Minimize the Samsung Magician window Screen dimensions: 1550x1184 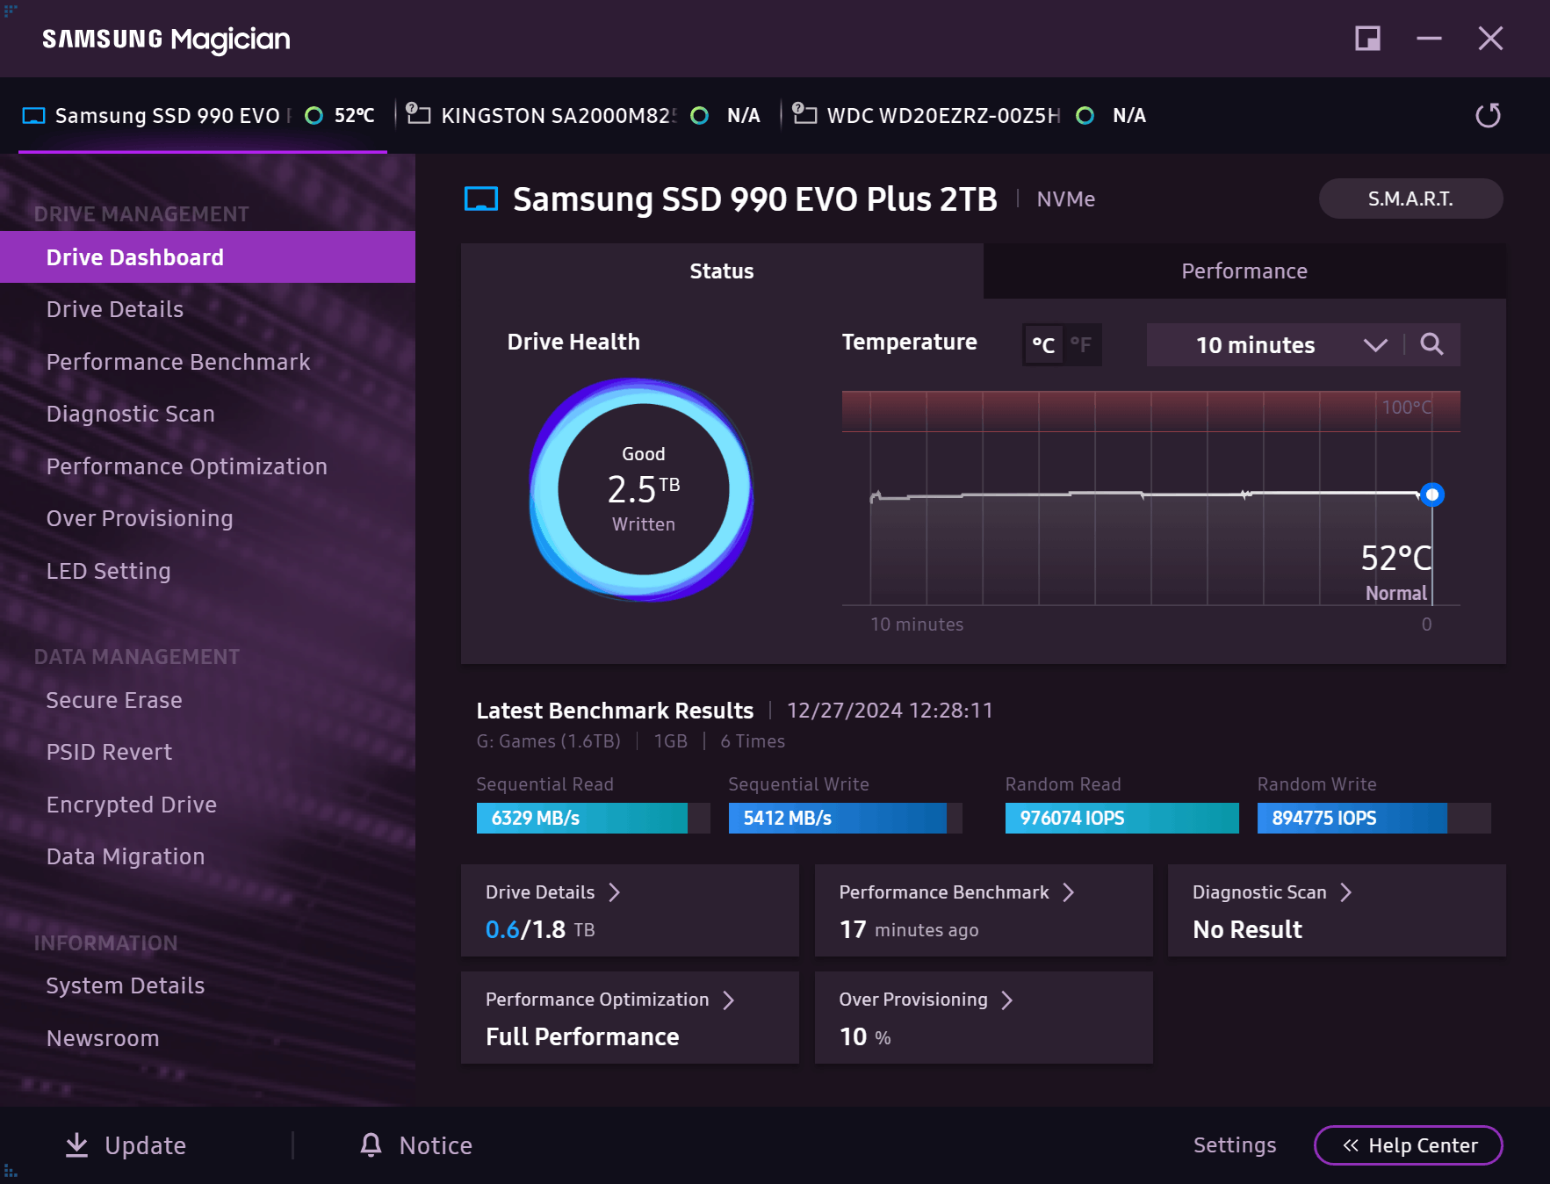pos(1429,39)
